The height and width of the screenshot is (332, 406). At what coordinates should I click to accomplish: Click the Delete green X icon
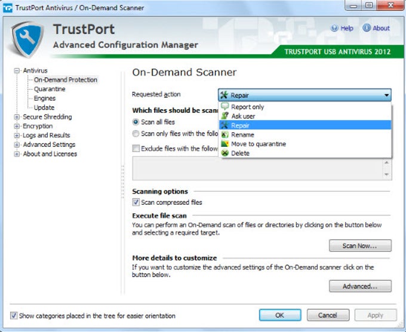[224, 153]
